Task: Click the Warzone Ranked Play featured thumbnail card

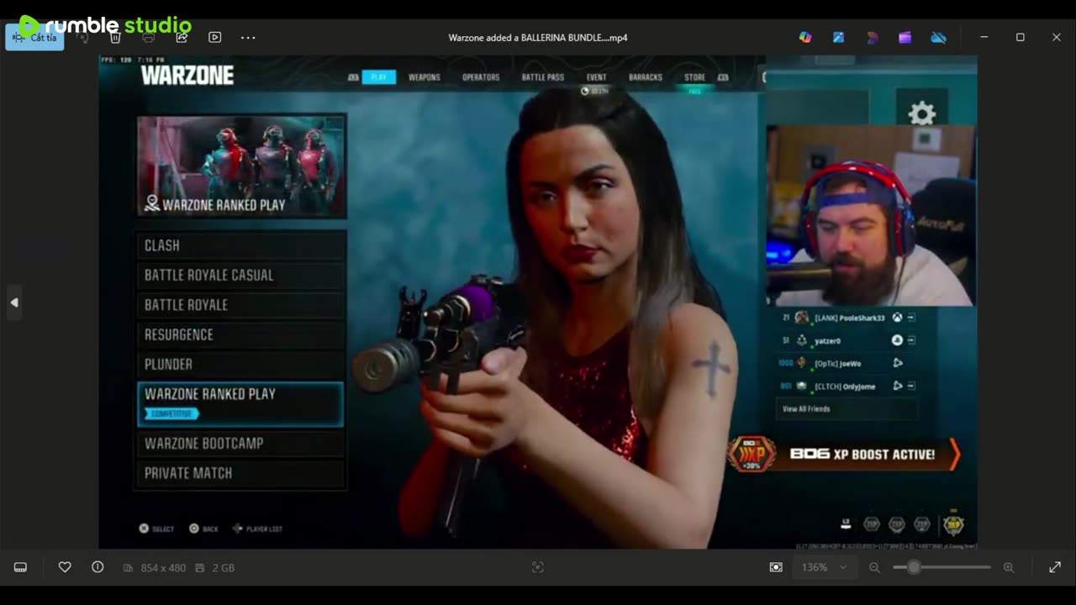Action: (241, 166)
